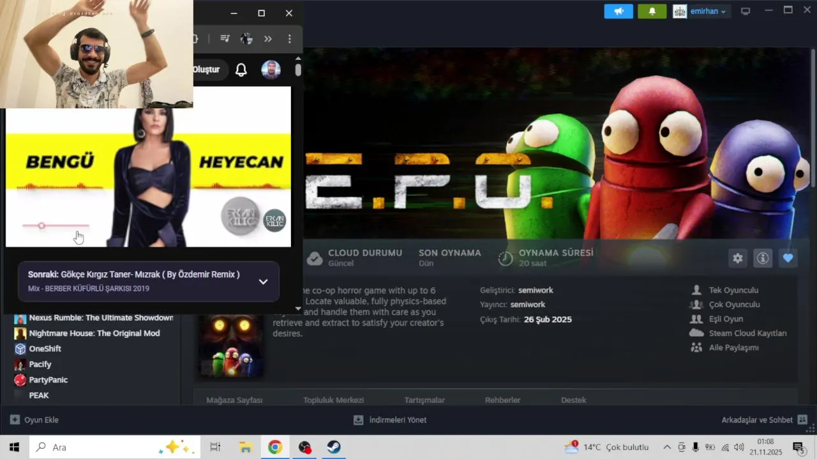Show game info icon button
Viewport: 817px width, 459px height.
tap(763, 258)
